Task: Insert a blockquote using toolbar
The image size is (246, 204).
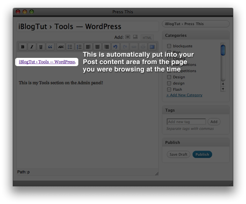Action: pos(50,47)
